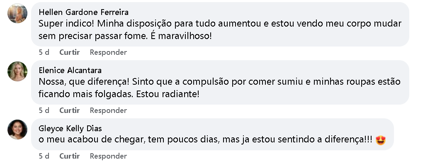Visit Elenice Alcantara's profile via her name
Viewport: 435px width, 164px height.
point(70,70)
